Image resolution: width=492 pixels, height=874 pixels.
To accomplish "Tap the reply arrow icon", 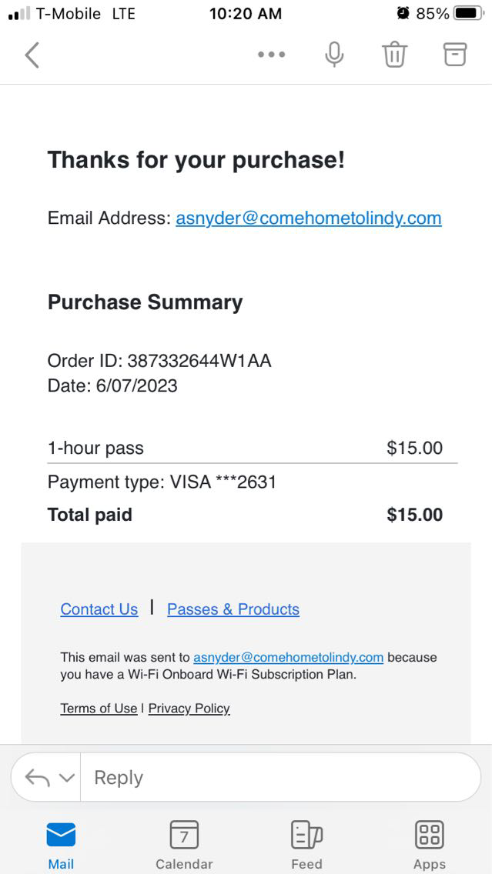I will point(37,778).
